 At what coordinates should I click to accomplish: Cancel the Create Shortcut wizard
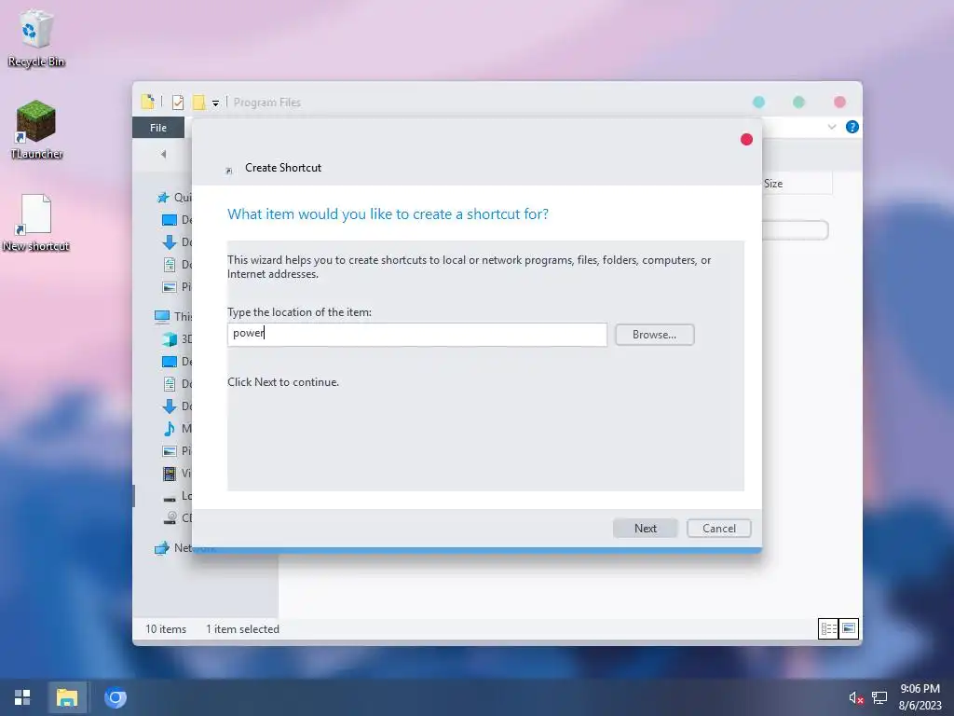(x=718, y=528)
